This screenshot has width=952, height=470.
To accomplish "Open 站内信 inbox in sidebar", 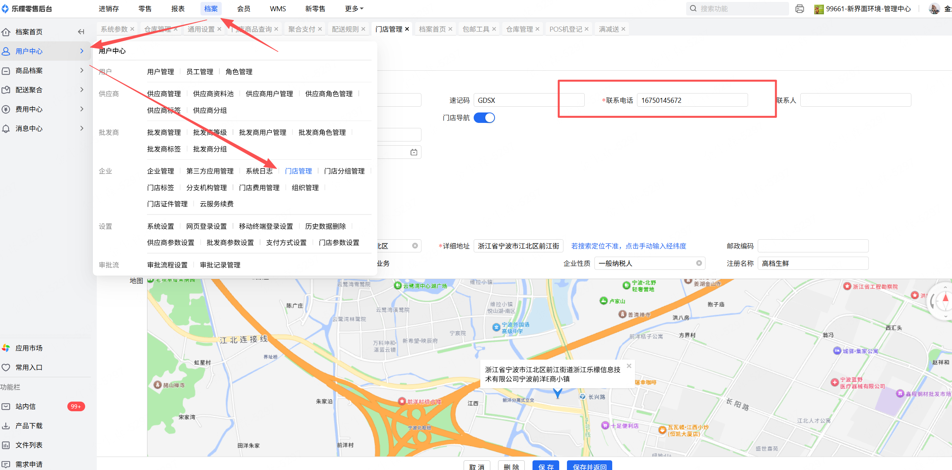I will [26, 406].
